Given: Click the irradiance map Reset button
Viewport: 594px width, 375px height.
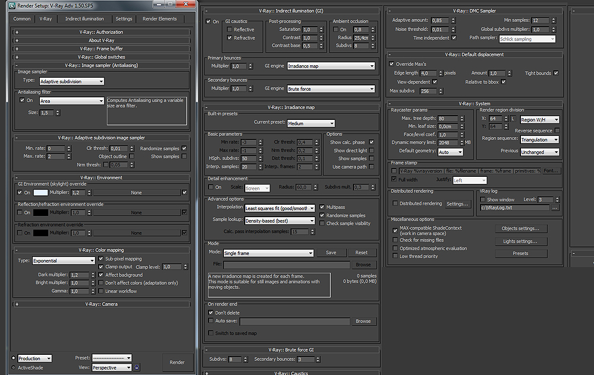Looking at the screenshot, I should (361, 253).
